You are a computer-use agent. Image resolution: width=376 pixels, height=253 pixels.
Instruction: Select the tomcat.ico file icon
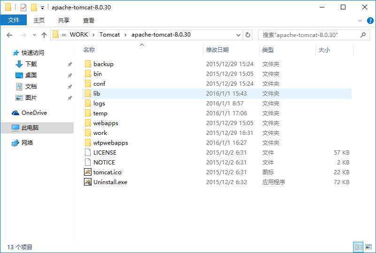(x=88, y=172)
